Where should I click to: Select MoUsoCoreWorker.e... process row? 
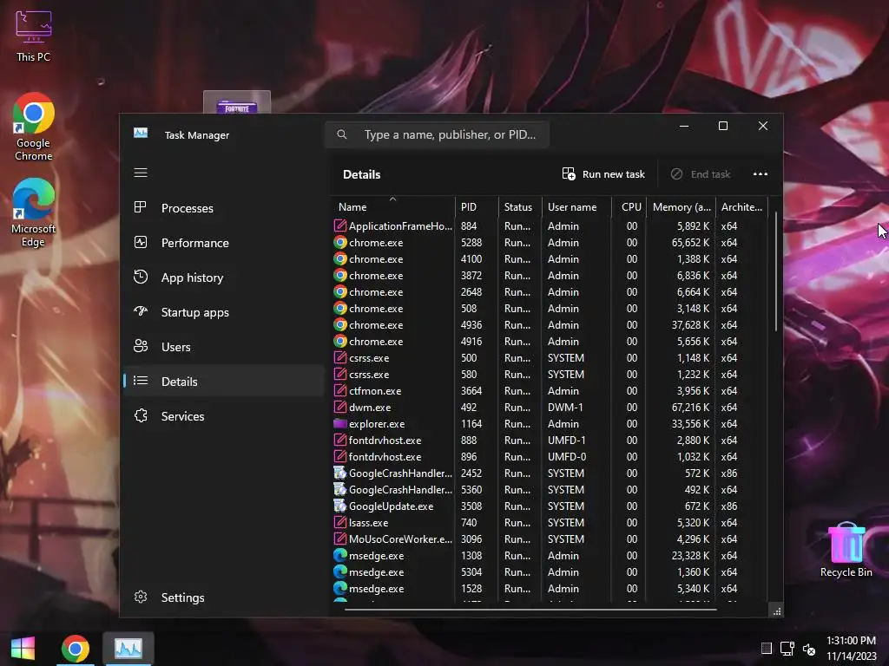tap(550, 539)
